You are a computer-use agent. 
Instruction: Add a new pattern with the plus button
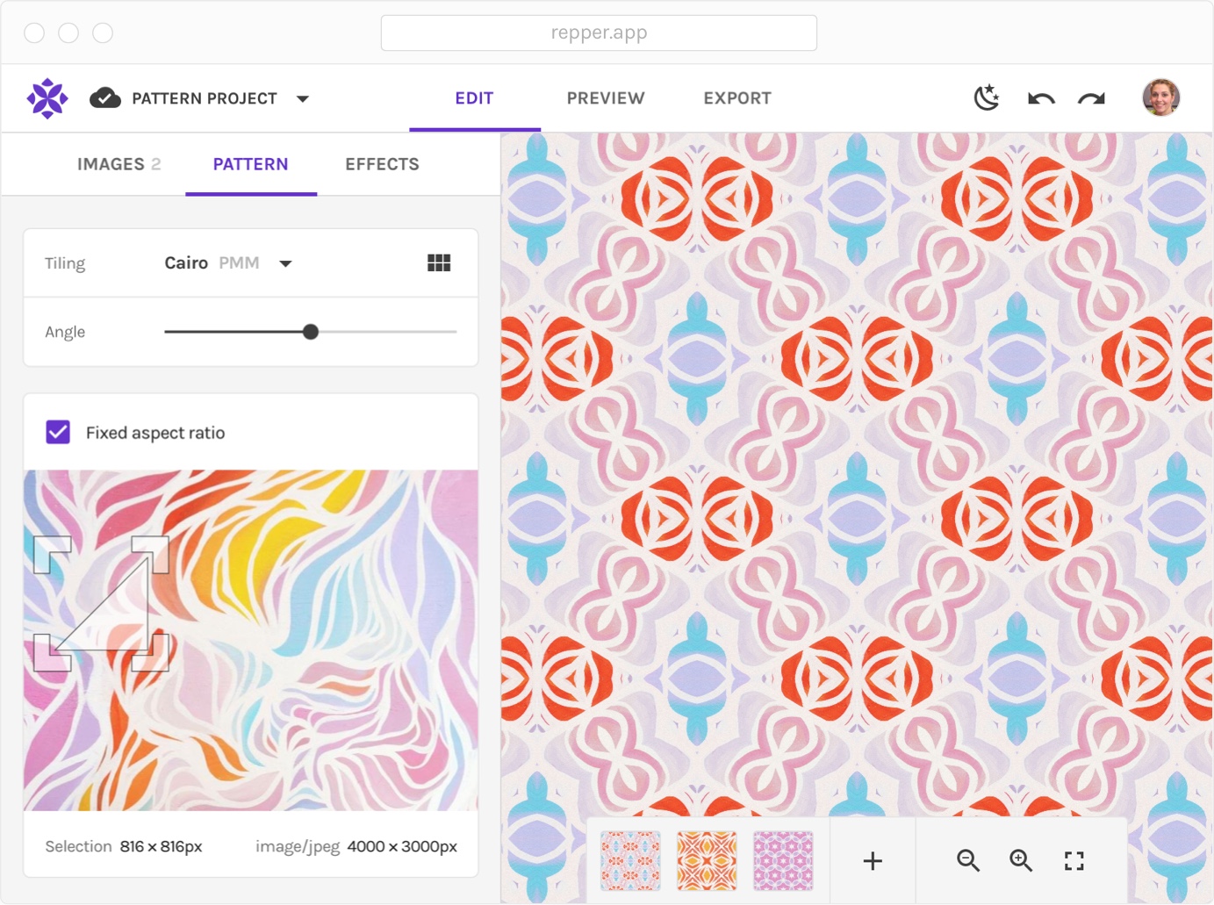pyautogui.click(x=872, y=861)
